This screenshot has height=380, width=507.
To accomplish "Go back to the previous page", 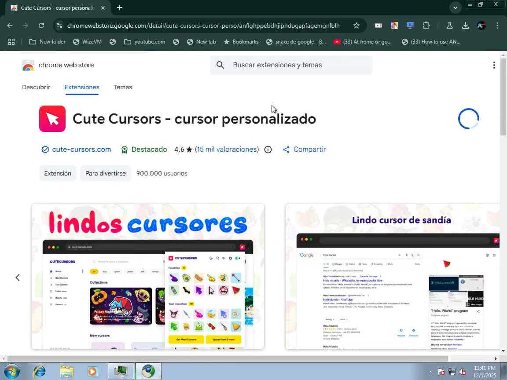I will (x=10, y=26).
